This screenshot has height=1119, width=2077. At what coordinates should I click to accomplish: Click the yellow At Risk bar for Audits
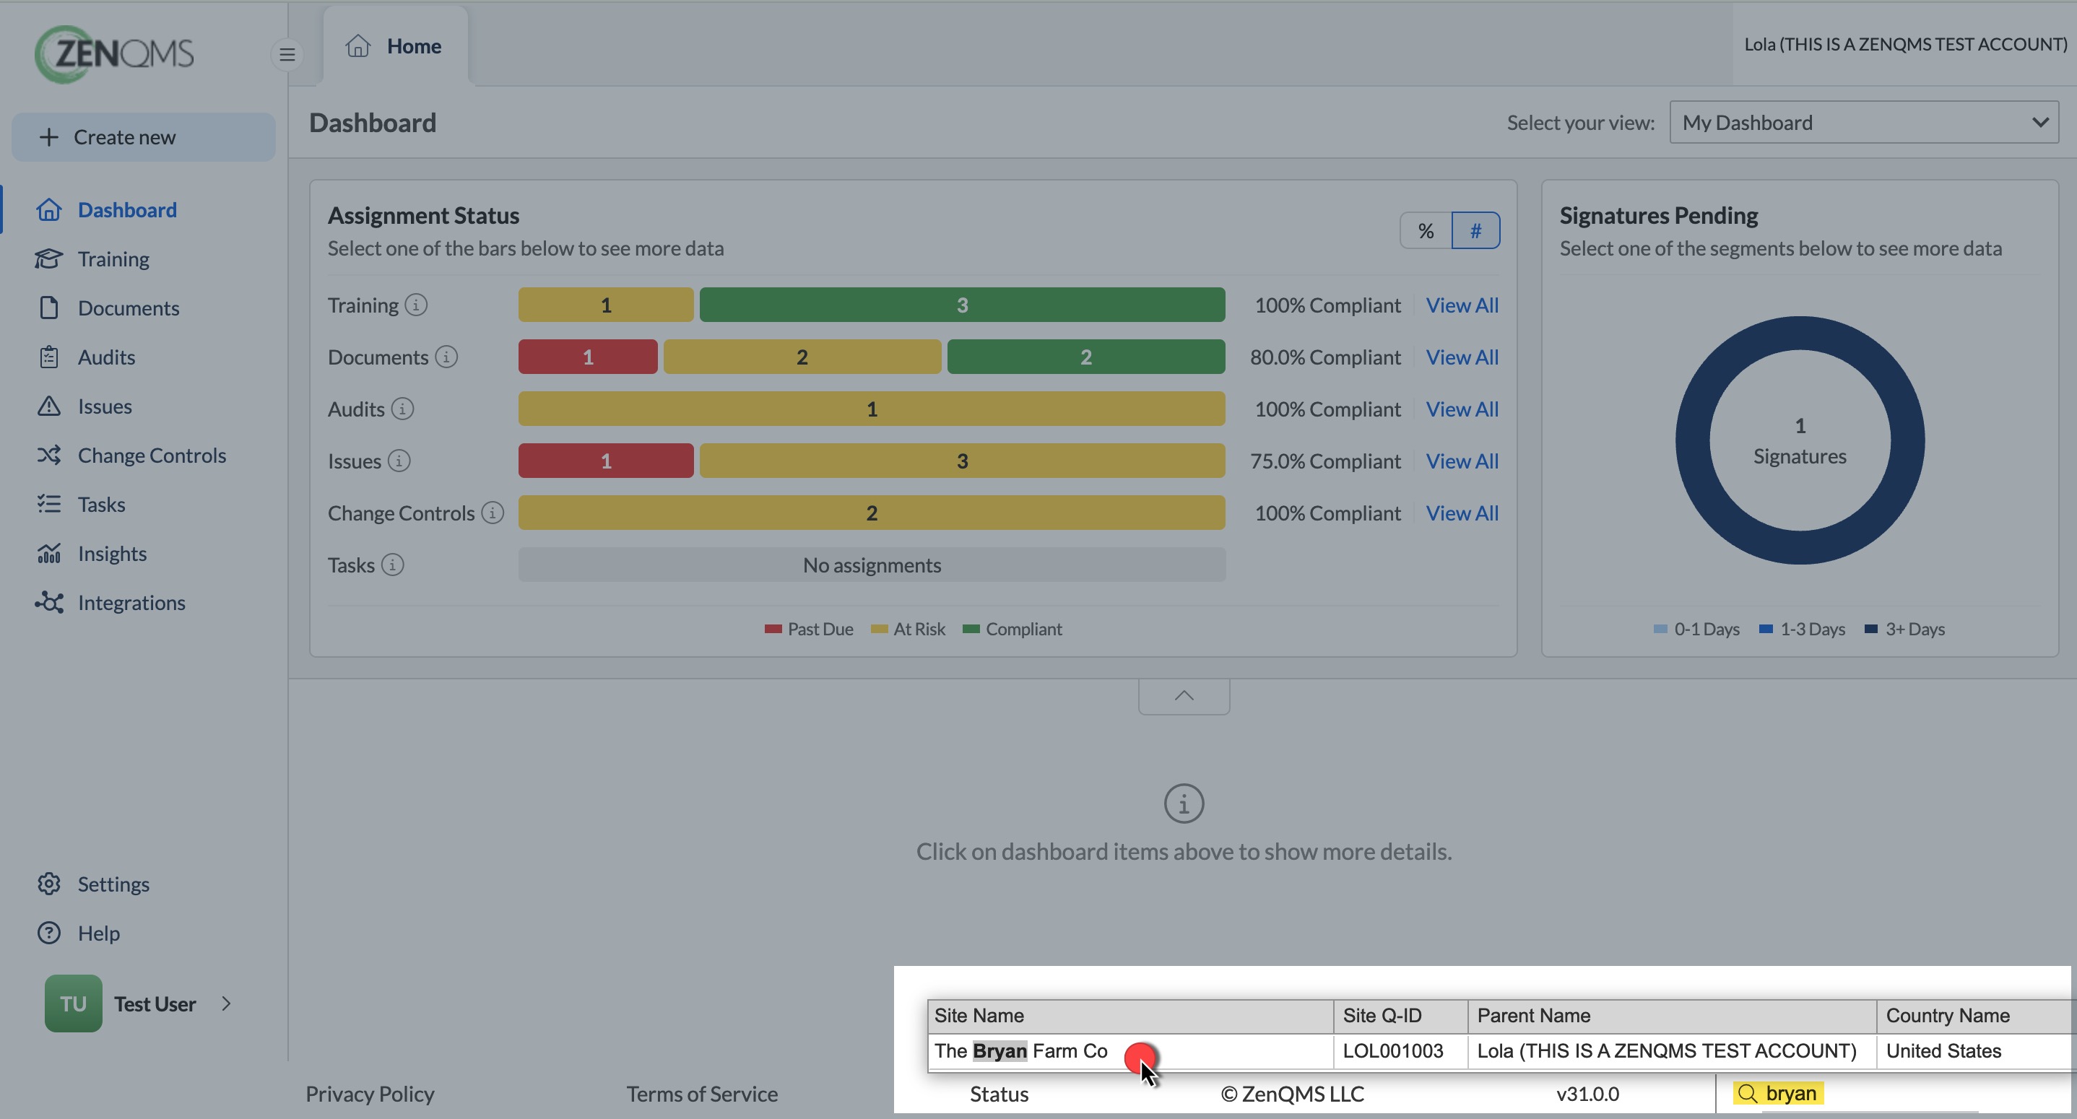872,409
